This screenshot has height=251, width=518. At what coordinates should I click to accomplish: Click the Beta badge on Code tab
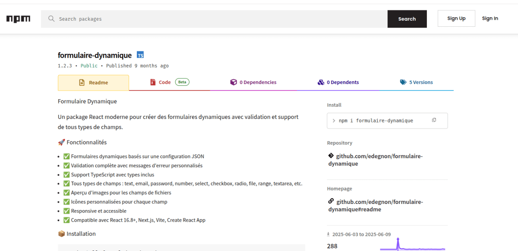[182, 82]
